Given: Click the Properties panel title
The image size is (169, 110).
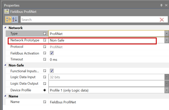Looking at the screenshot, I should tap(12, 5).
